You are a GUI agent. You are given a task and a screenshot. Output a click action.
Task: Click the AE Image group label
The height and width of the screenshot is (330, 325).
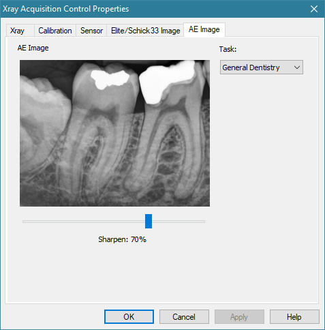(x=33, y=48)
